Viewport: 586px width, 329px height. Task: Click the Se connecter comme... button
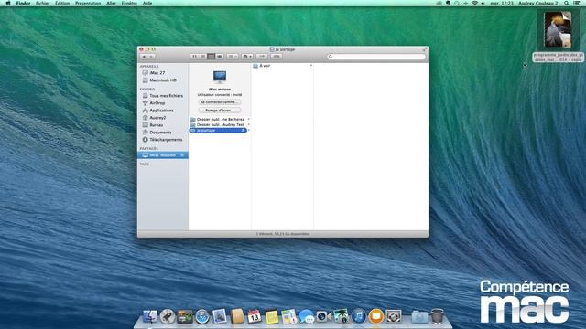click(x=220, y=102)
